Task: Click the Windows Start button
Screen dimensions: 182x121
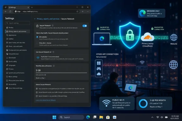Action: pyautogui.click(x=54, y=117)
